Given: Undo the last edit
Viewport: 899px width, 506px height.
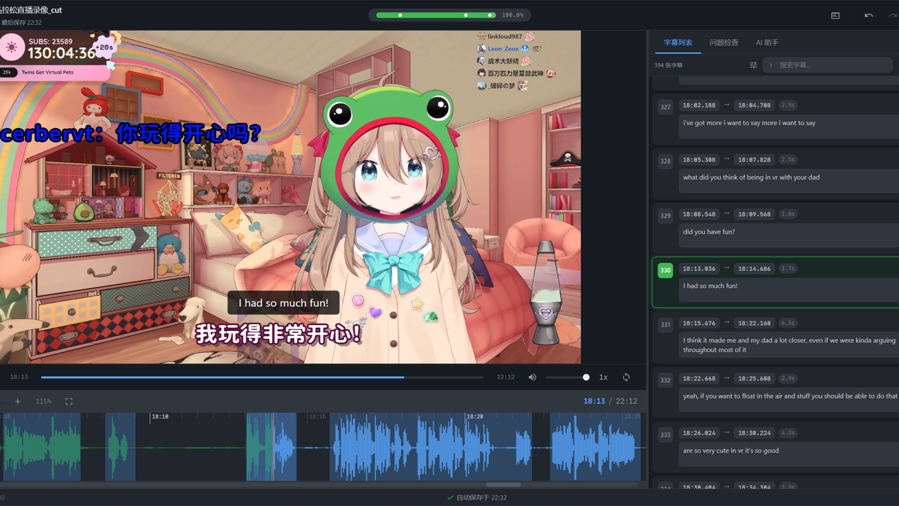Looking at the screenshot, I should (869, 15).
